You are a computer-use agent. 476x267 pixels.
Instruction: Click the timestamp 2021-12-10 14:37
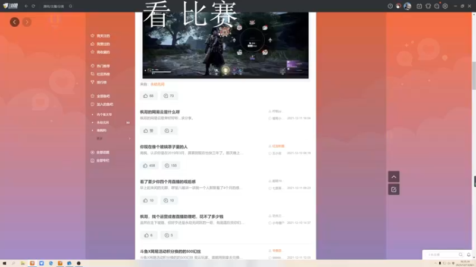[x=299, y=223]
